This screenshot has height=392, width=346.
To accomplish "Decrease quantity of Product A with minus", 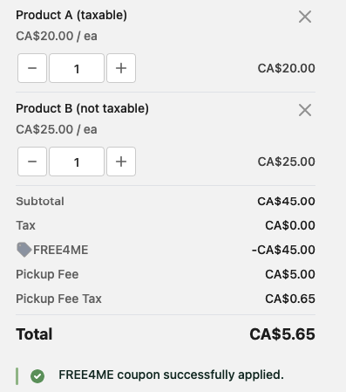I will pyautogui.click(x=32, y=68).
